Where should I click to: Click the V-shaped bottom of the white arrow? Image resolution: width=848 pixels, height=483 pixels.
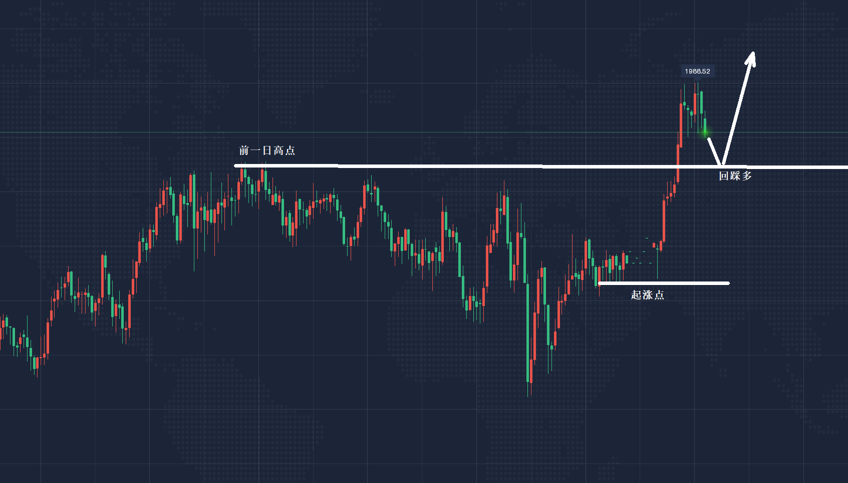click(722, 163)
